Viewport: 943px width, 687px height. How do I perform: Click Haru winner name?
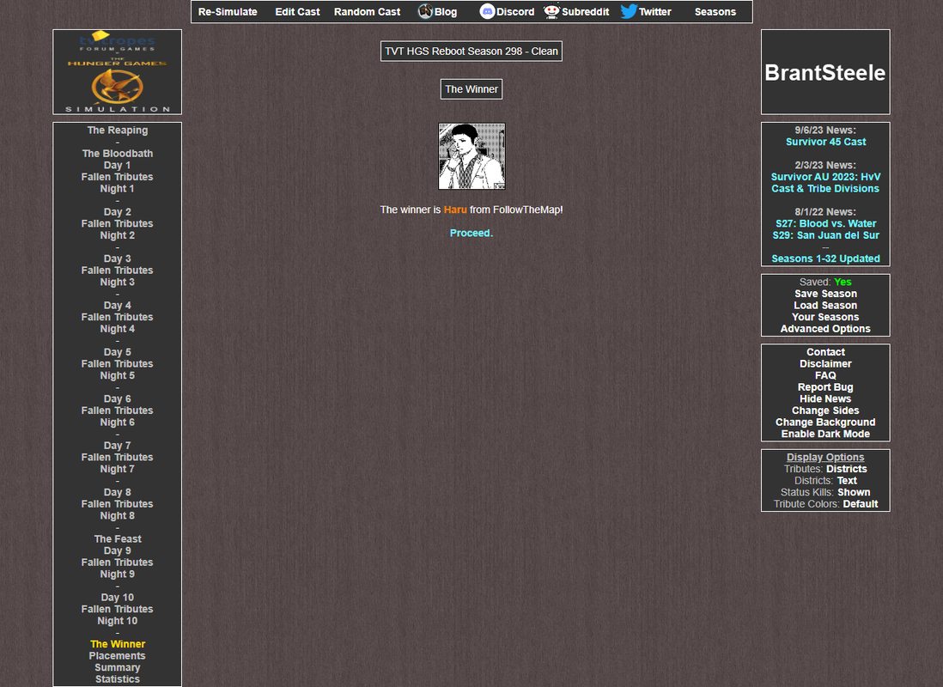pyautogui.click(x=455, y=210)
